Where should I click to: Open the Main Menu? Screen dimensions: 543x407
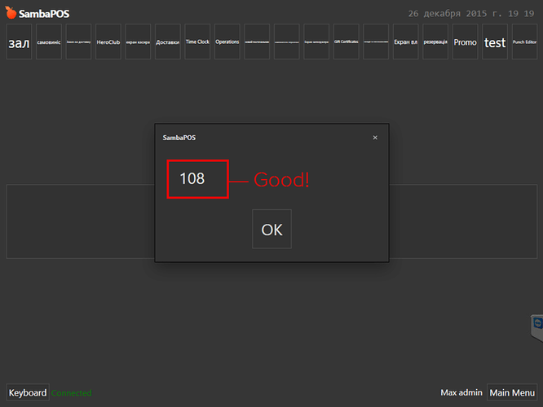pos(512,392)
